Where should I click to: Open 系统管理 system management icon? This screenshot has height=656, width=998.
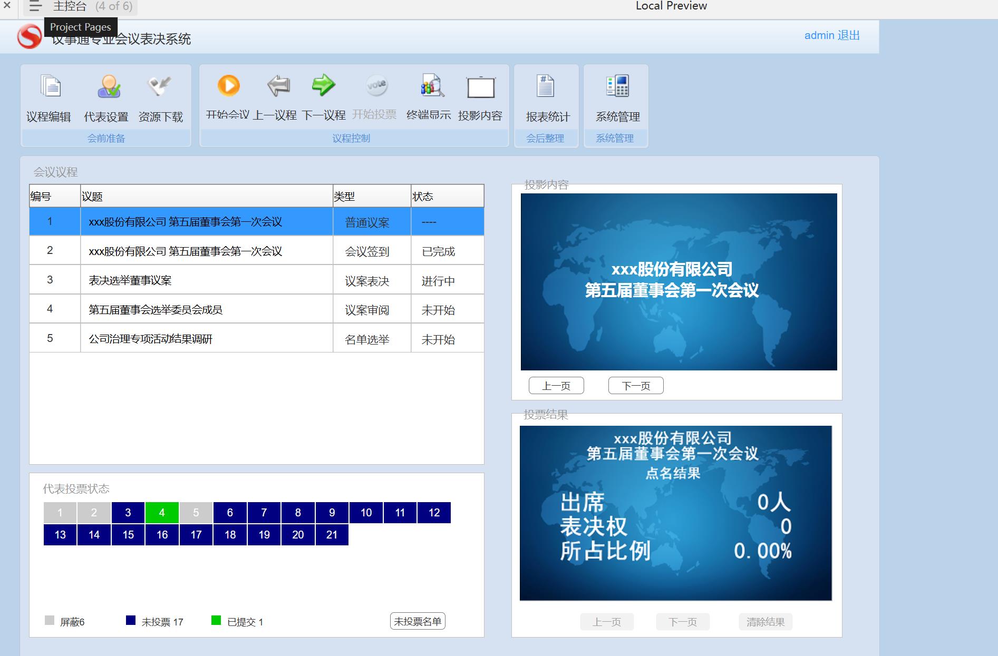tap(617, 86)
